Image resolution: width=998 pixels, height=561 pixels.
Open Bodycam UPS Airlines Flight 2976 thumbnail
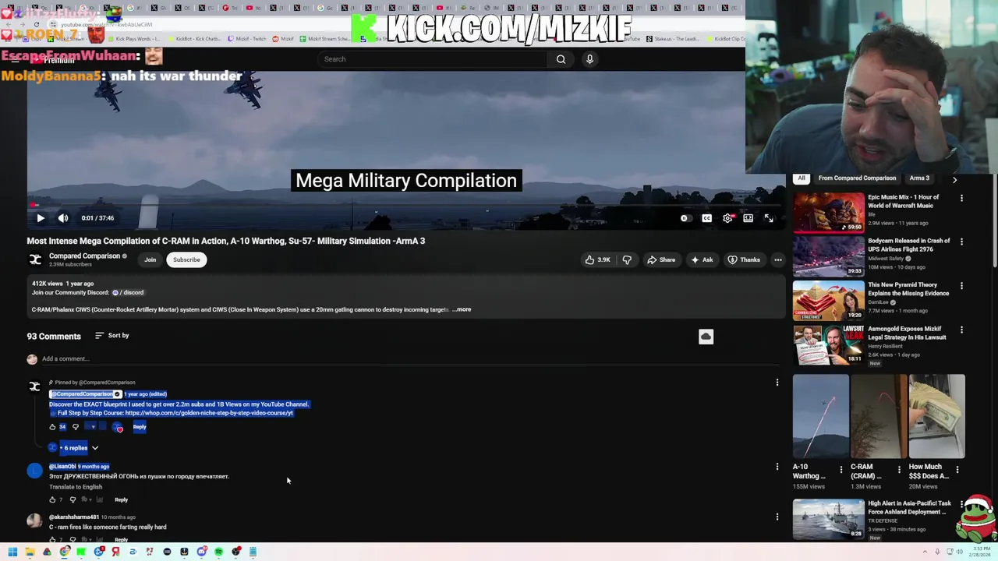coord(829,256)
